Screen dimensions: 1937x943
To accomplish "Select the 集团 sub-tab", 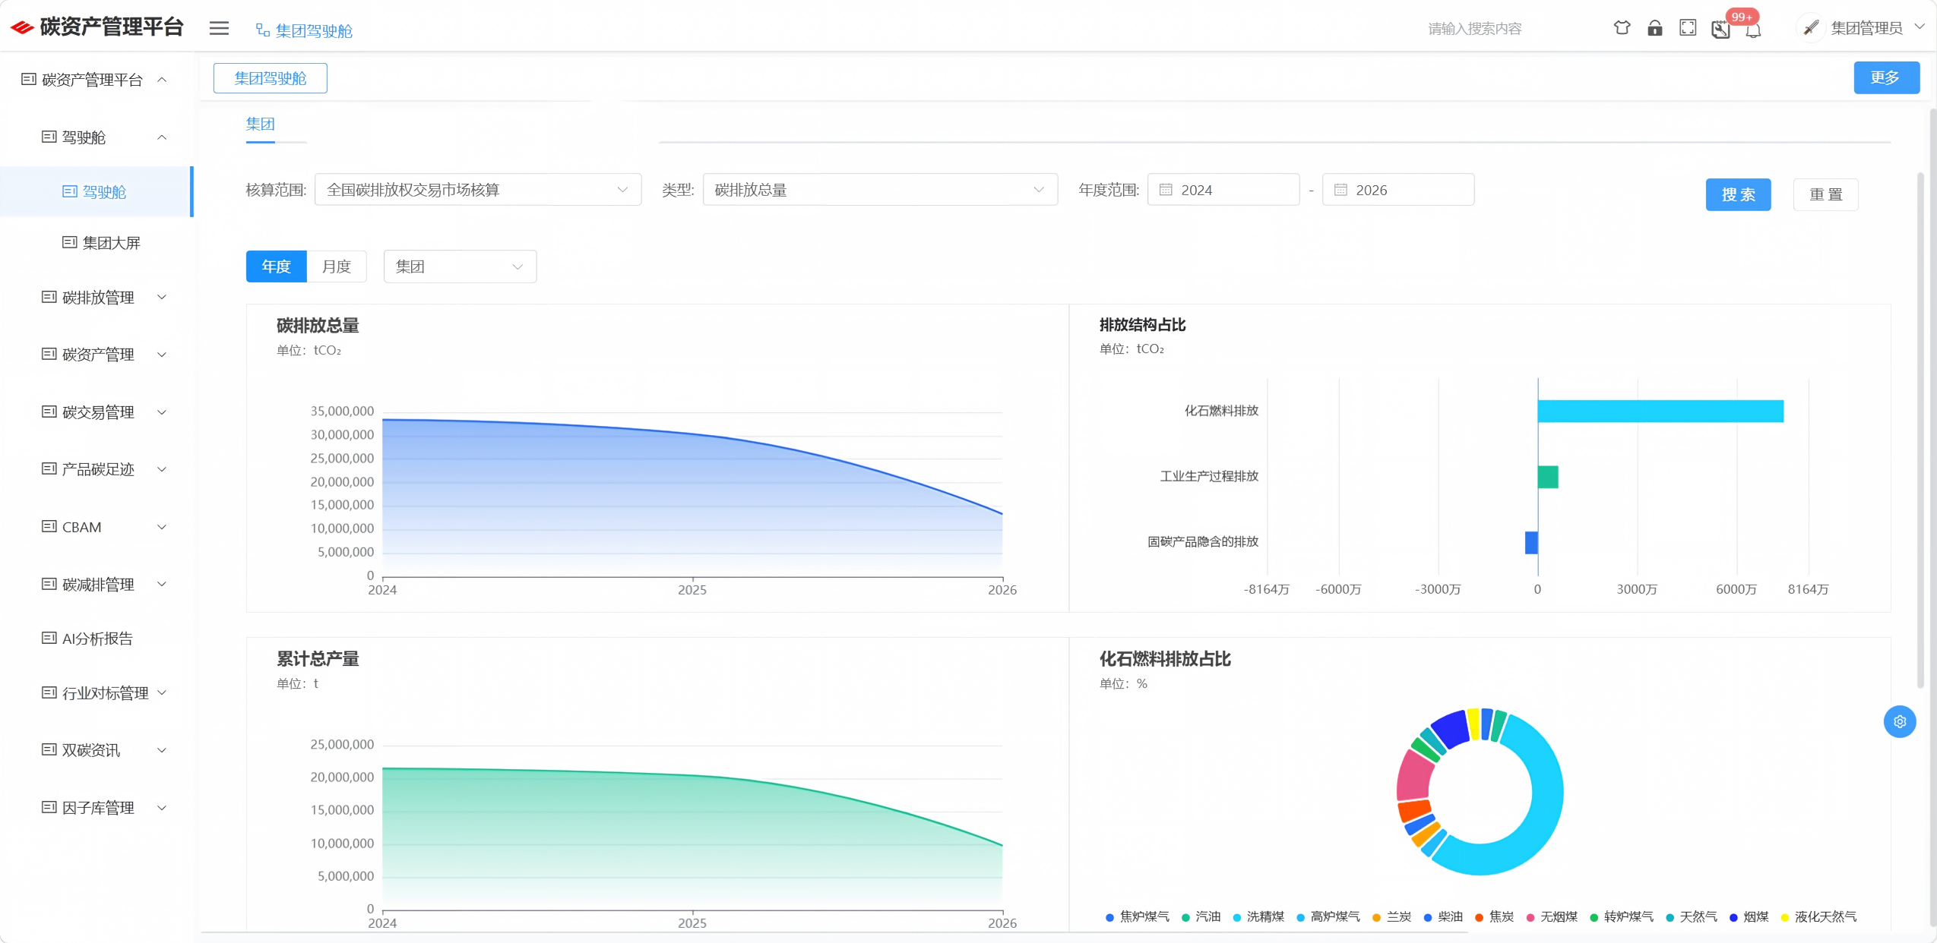I will (x=261, y=125).
